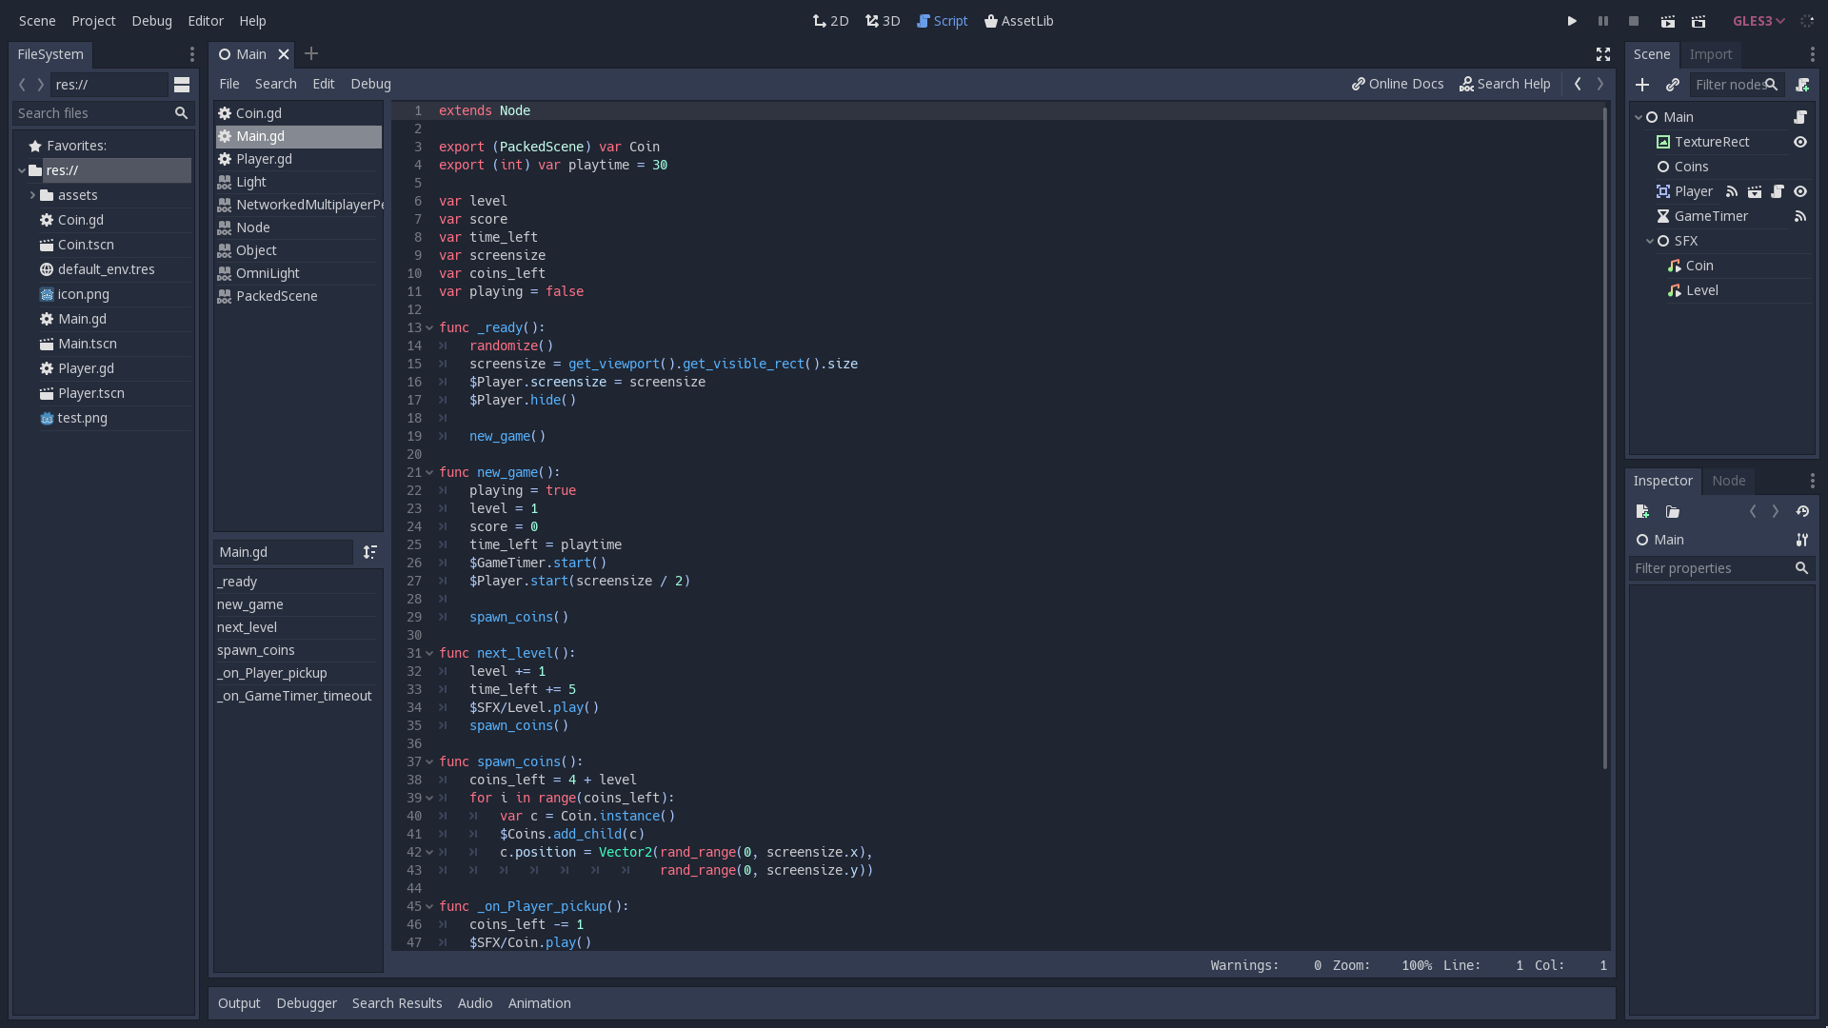This screenshot has width=1828, height=1028.
Task: Pause the running scene
Action: pos(1602,21)
